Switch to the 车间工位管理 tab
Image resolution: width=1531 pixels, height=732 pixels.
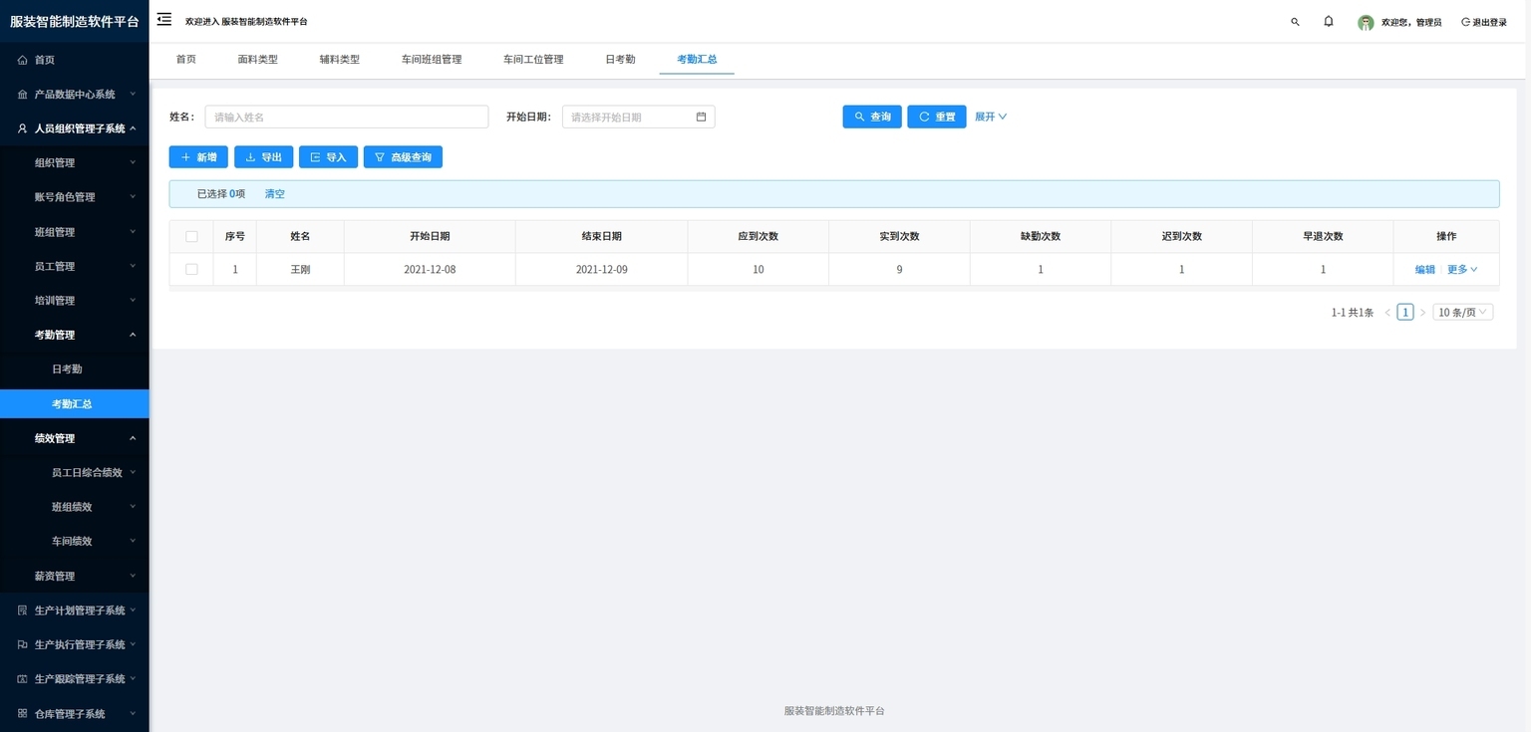click(x=533, y=60)
